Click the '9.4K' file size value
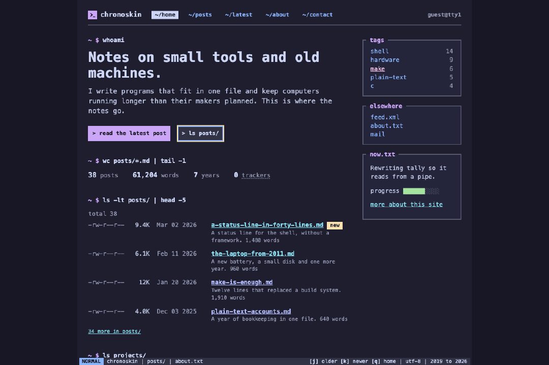549x365 pixels. pos(142,225)
